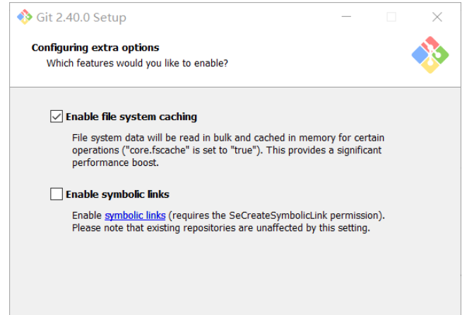Click the empty gray area below the options
The image size is (467, 315).
pyautogui.click(x=233, y=275)
